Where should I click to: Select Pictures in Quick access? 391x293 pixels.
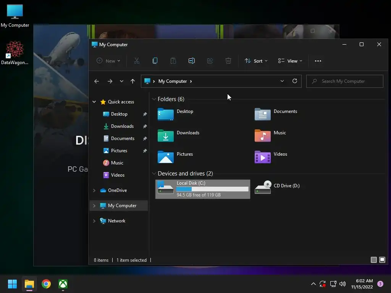click(119, 150)
